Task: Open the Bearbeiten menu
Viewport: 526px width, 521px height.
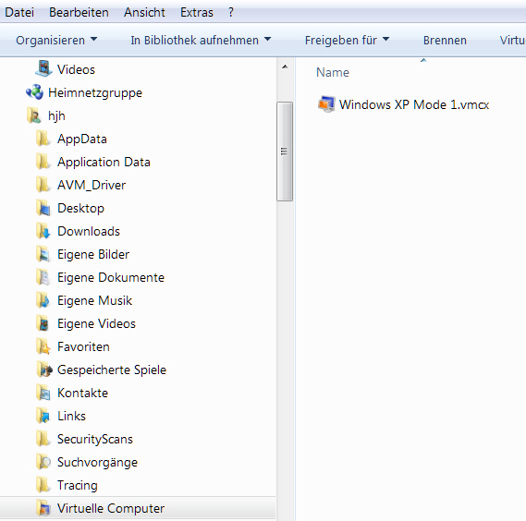Action: pyautogui.click(x=79, y=12)
